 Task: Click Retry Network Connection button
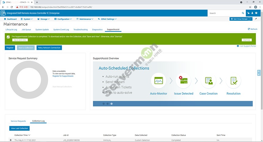[49, 48]
